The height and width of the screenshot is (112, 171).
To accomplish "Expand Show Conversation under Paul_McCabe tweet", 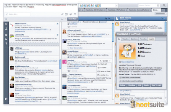I will 76,48.
